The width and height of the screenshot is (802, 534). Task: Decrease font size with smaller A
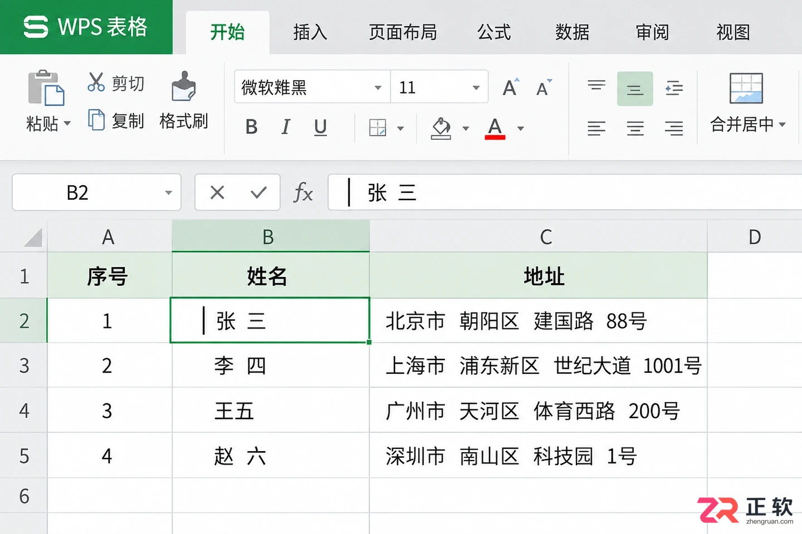click(544, 88)
